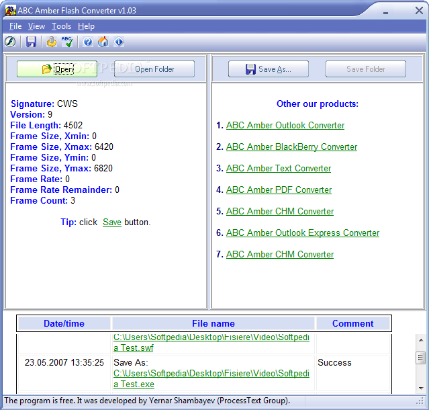The width and height of the screenshot is (429, 410).
Task: Minimize the ABC Amber Flash Converter window
Action: click(x=386, y=13)
